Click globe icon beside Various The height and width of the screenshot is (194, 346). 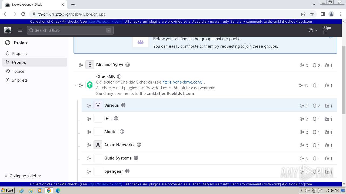(x=123, y=105)
